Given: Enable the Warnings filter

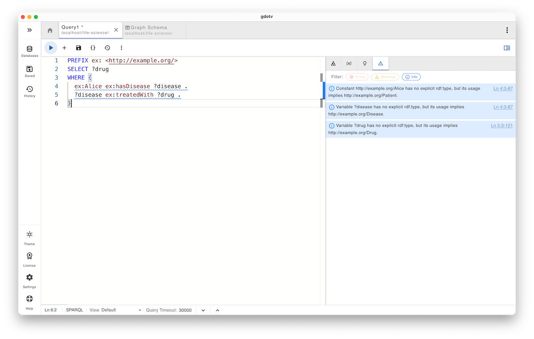Looking at the screenshot, I should [x=384, y=77].
